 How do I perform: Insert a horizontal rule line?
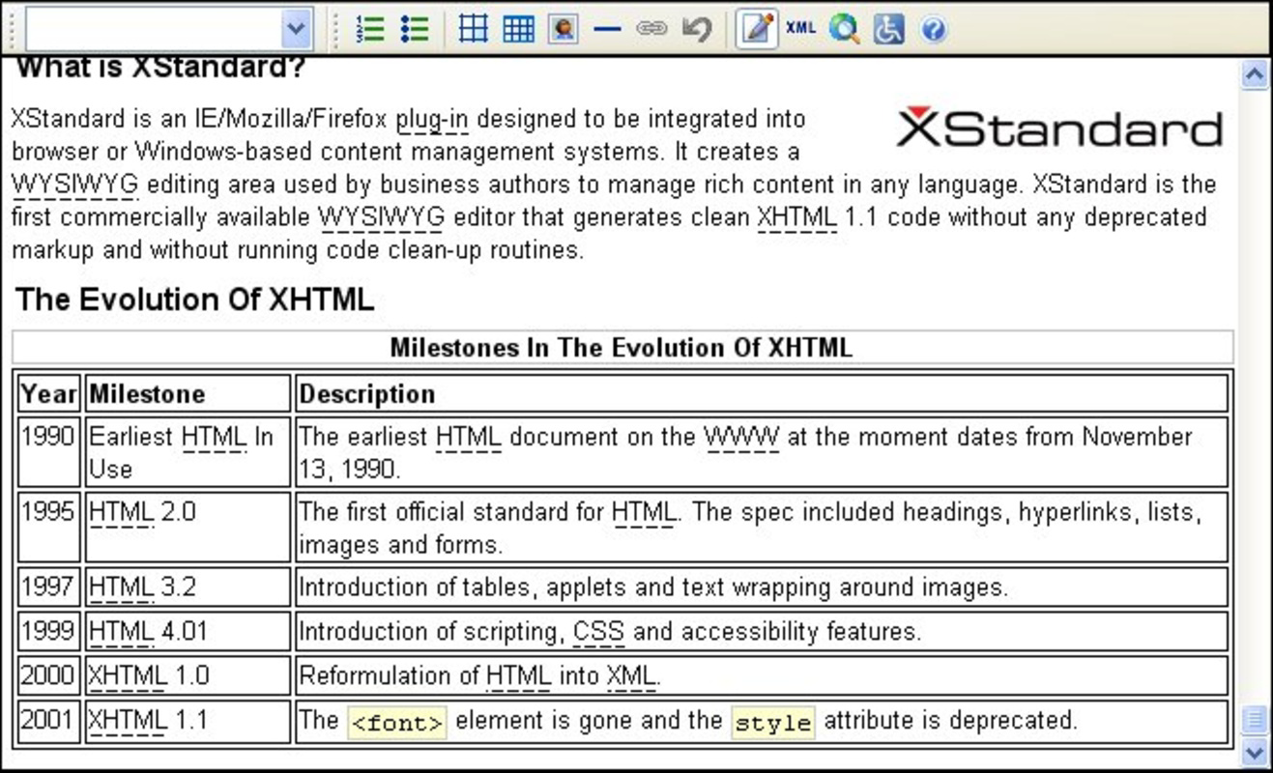[x=607, y=29]
